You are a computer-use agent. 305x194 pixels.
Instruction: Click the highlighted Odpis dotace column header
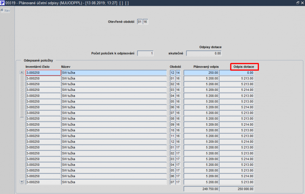pyautogui.click(x=244, y=67)
